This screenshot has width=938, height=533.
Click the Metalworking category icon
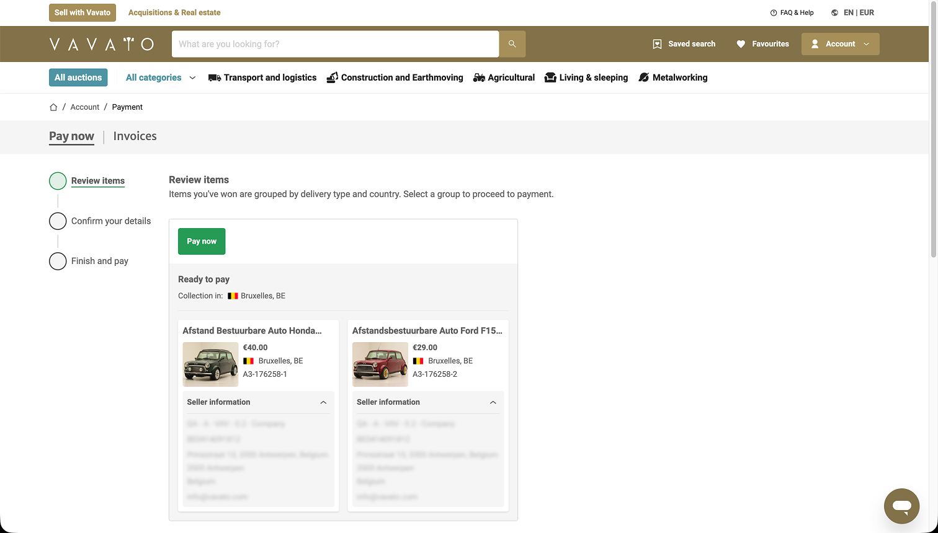tap(643, 77)
